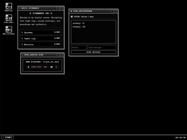Open the PROFILE desktop icon
The height and width of the screenshot is (140, 187).
[9, 7]
